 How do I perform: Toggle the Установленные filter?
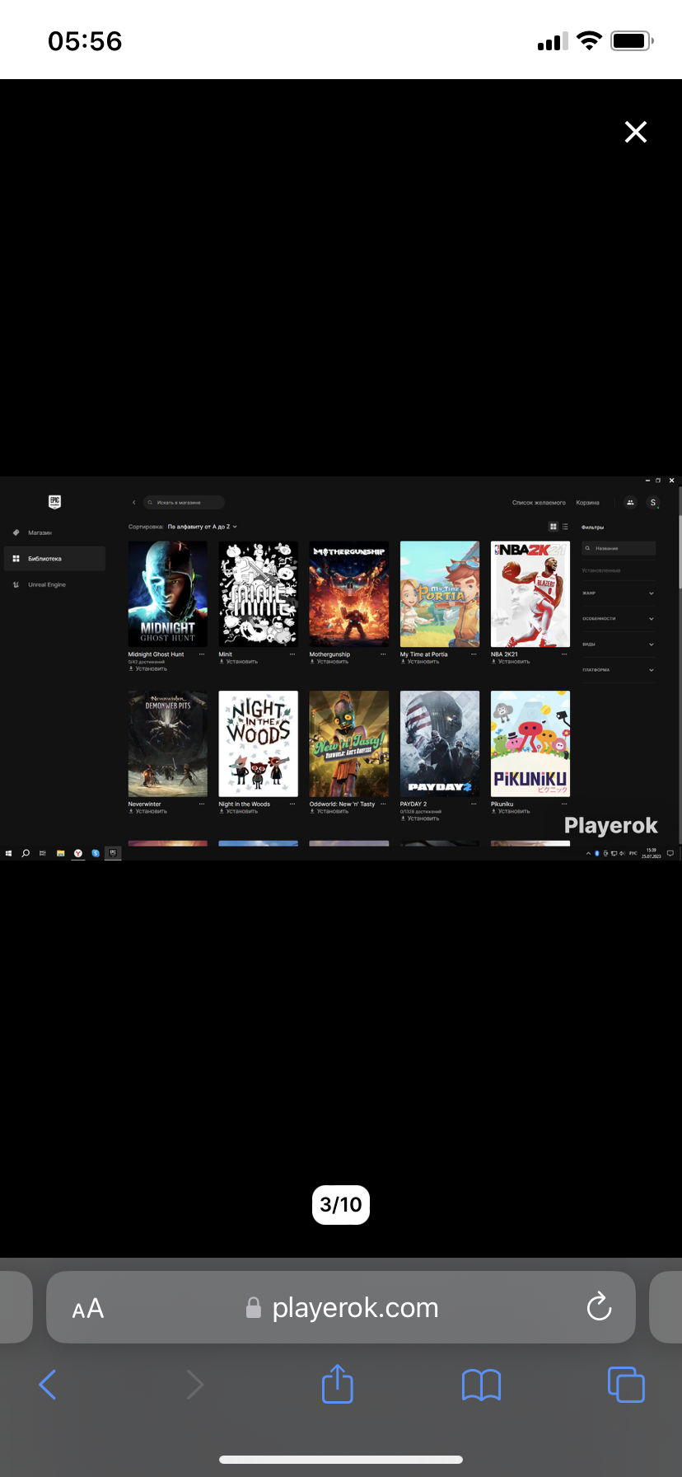(601, 570)
